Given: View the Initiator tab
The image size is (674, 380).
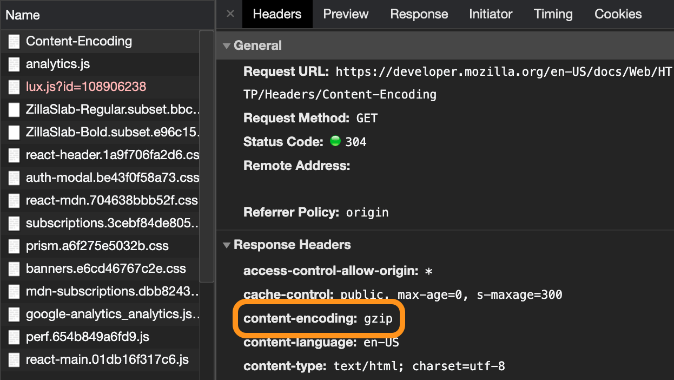Looking at the screenshot, I should point(490,14).
